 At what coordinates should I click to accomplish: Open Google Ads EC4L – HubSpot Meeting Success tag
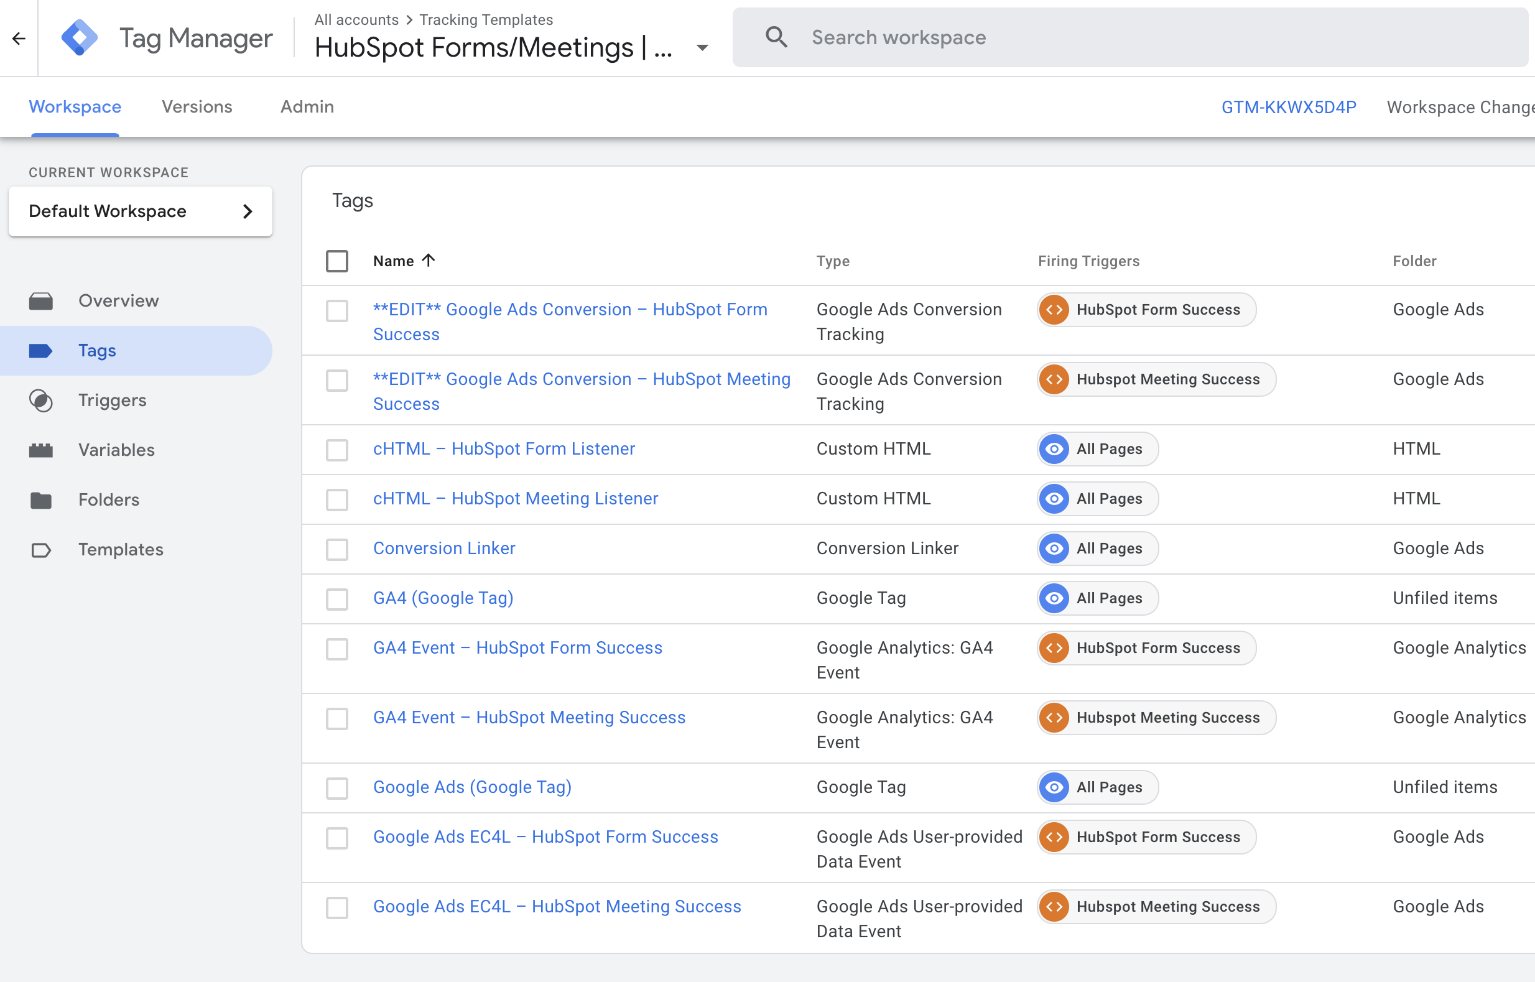point(557,906)
